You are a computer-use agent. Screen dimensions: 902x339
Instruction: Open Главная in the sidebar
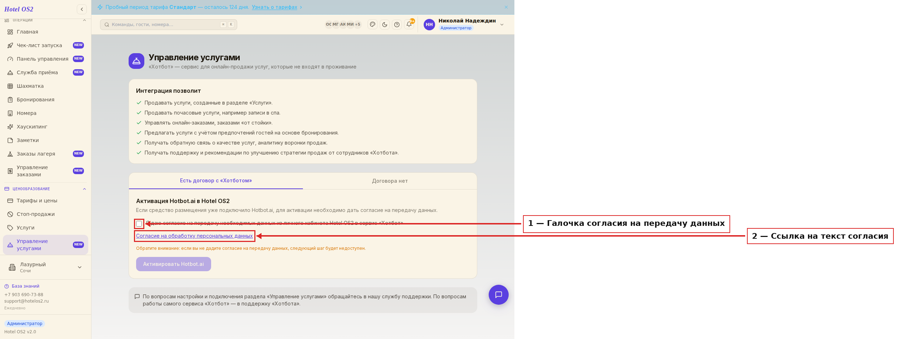[x=45, y=32]
